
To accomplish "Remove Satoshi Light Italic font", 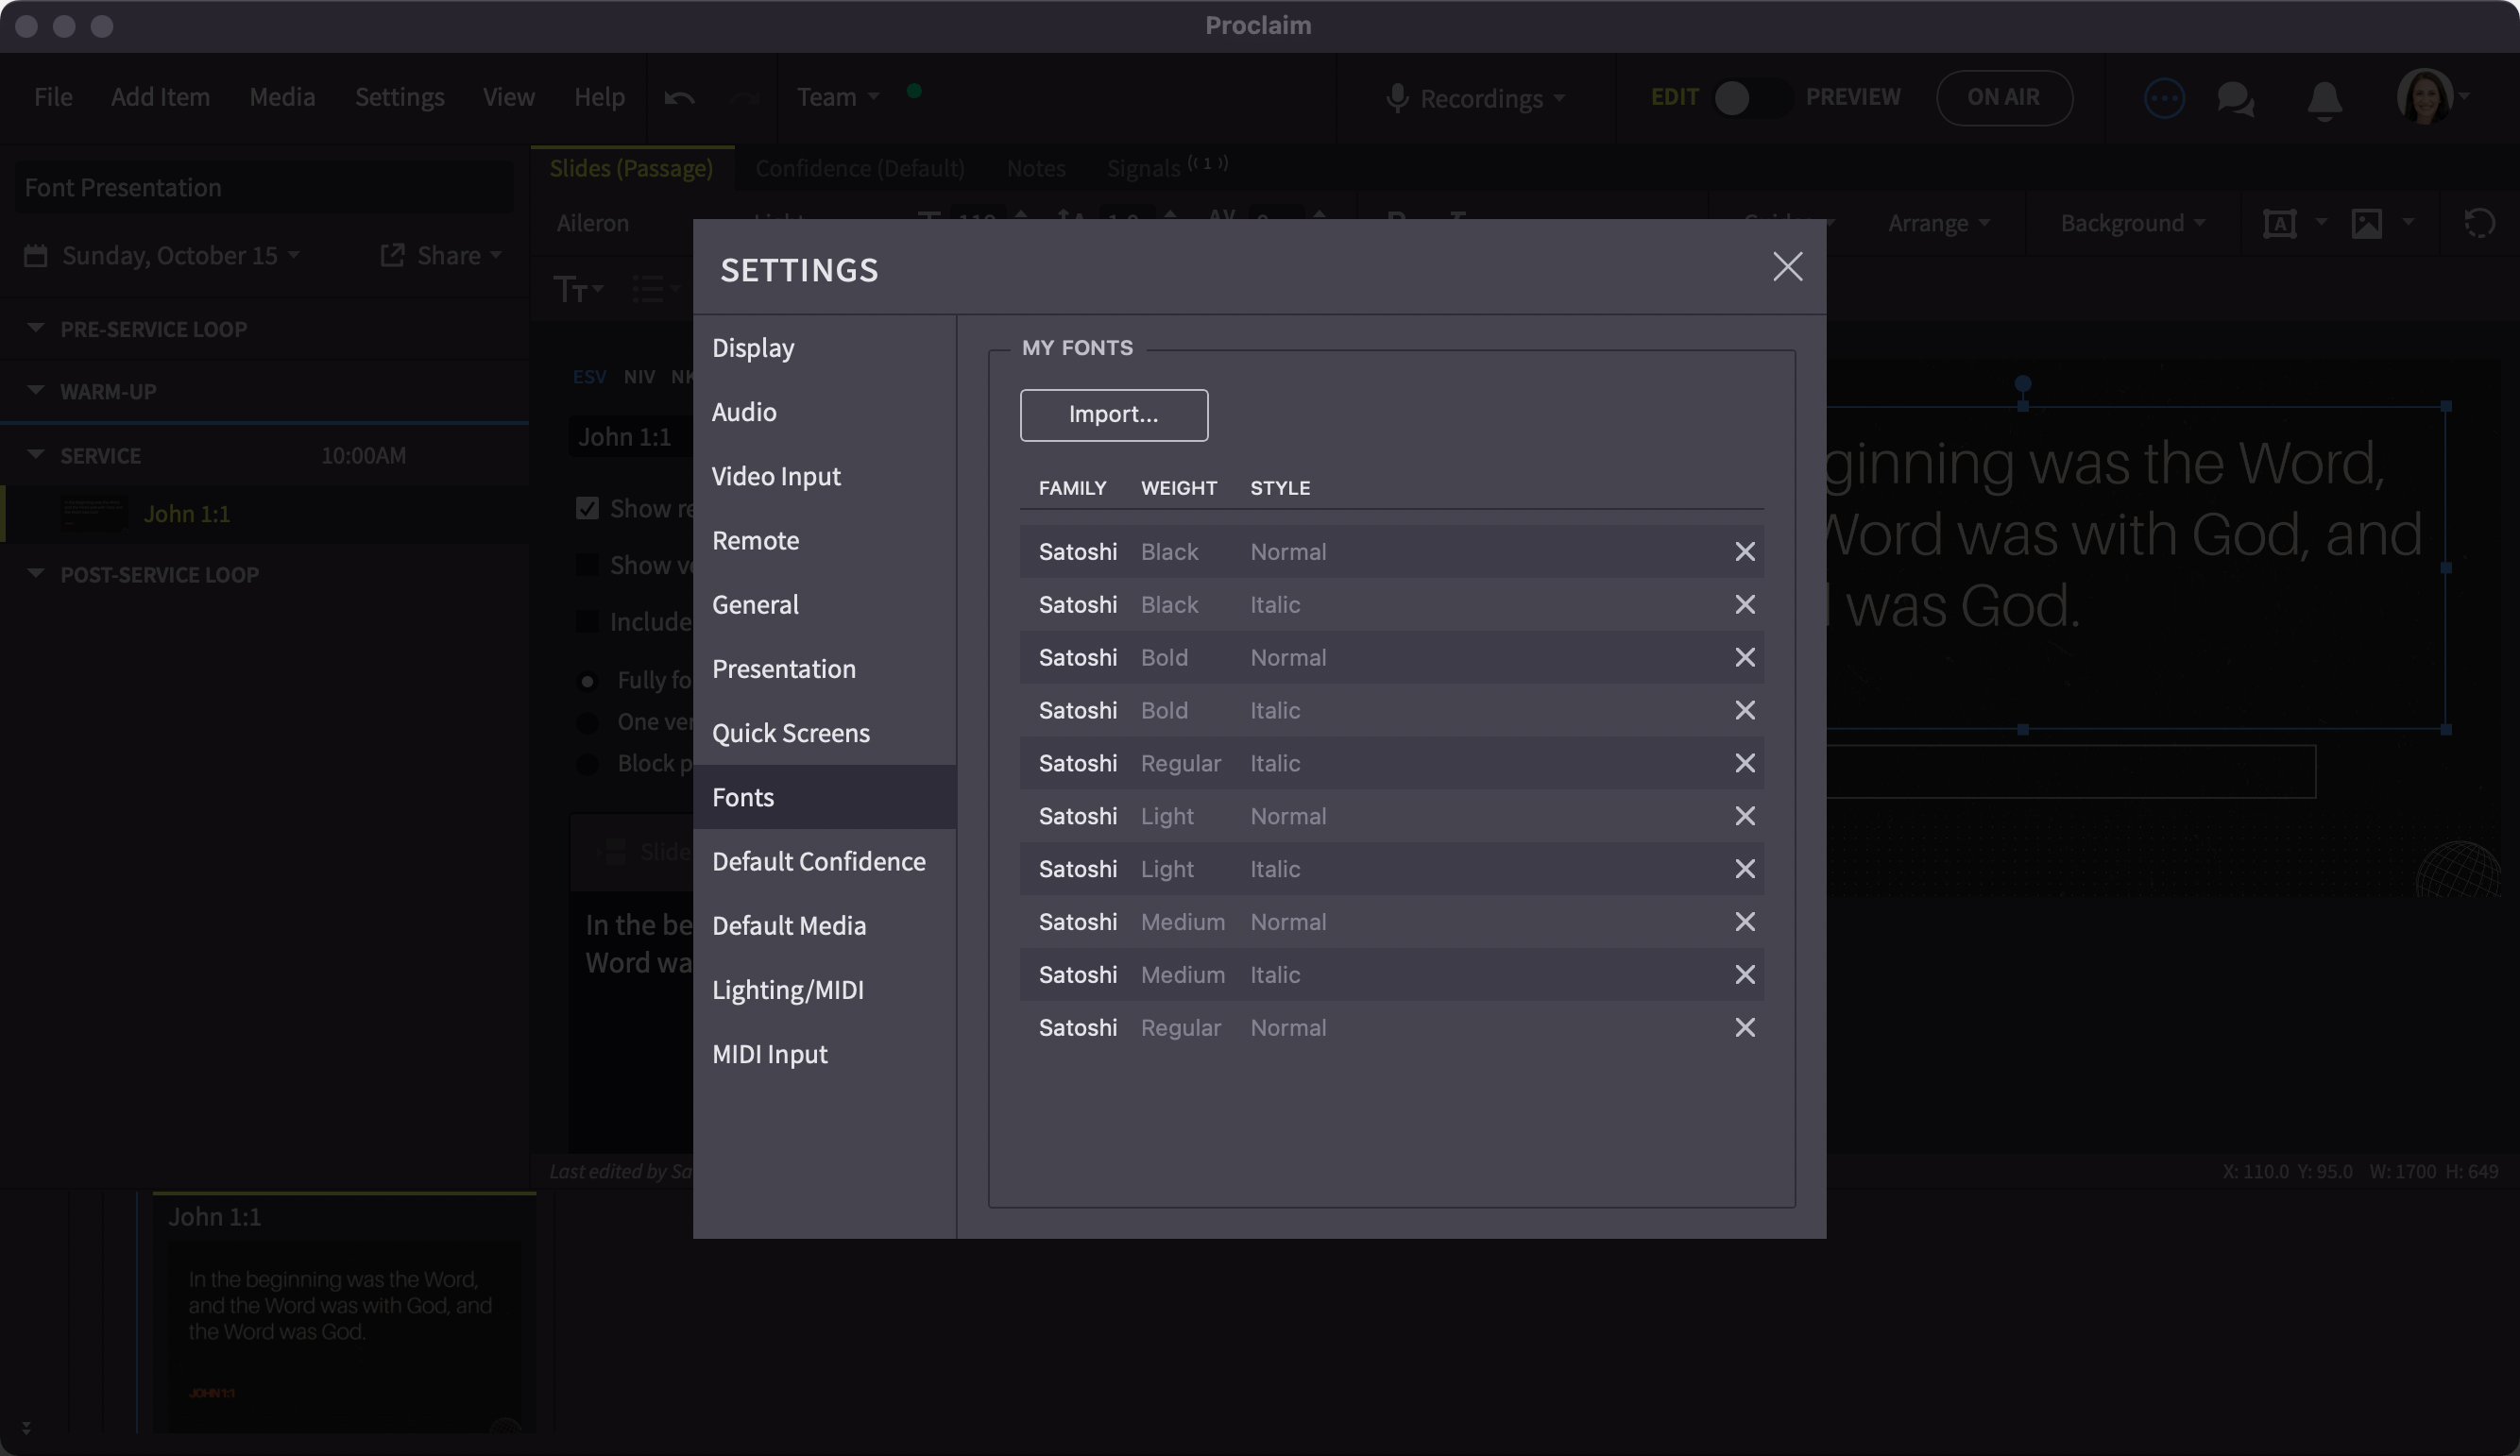I will (x=1744, y=870).
